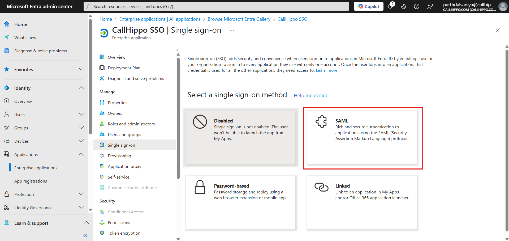Click the left navigation scroll down arrow
This screenshot has height=241, width=509.
coord(90,210)
